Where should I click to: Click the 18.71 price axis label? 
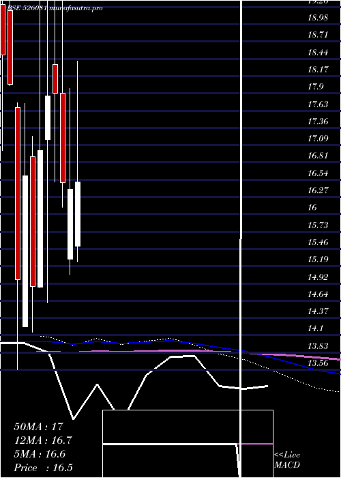click(x=318, y=35)
